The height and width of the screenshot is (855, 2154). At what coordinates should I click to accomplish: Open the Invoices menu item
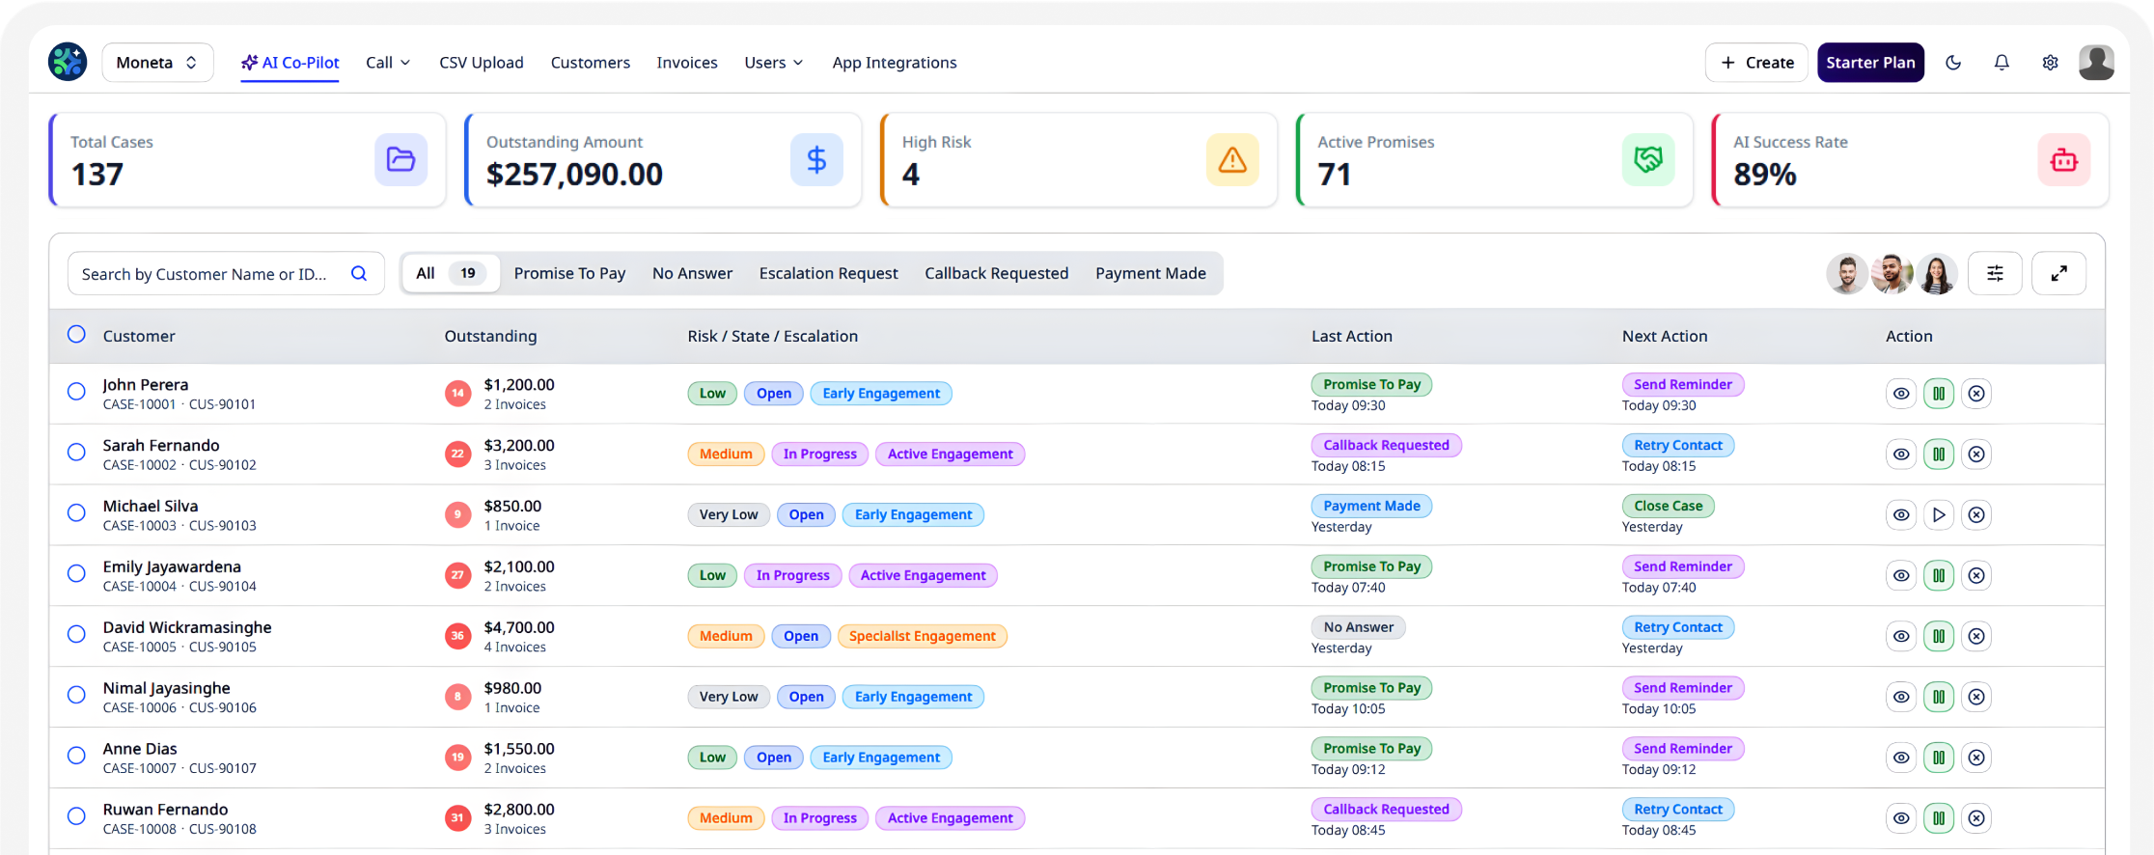687,63
